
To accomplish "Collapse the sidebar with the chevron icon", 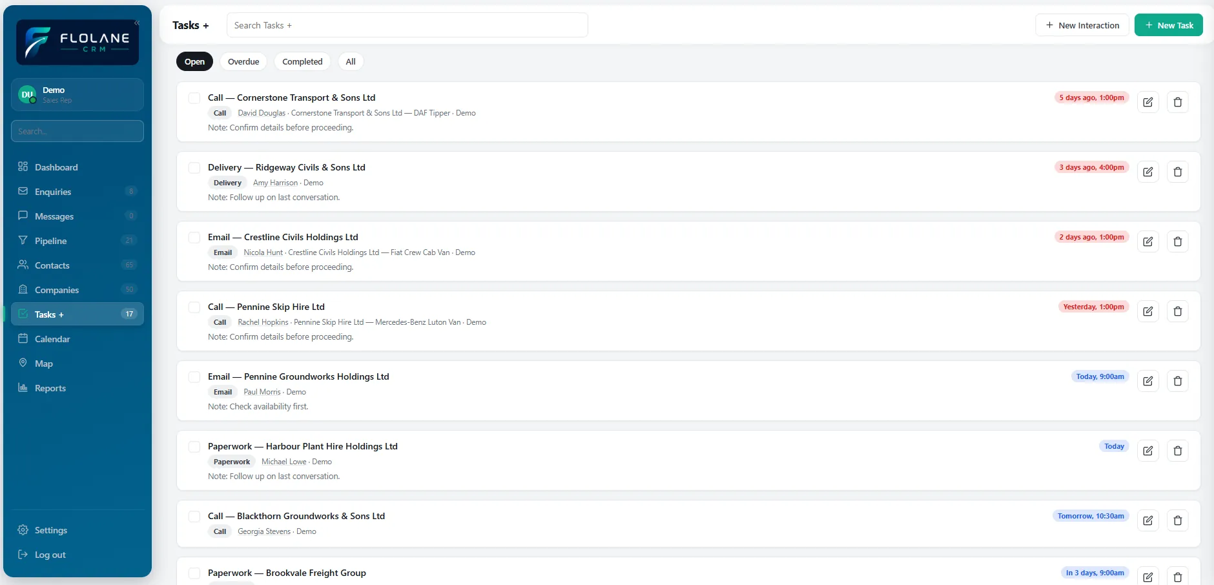I will tap(137, 23).
